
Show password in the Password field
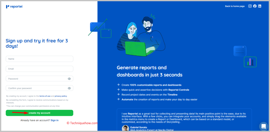tap(69, 79)
